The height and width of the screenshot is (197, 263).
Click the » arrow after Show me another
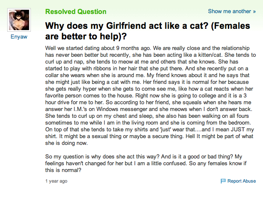click(254, 11)
